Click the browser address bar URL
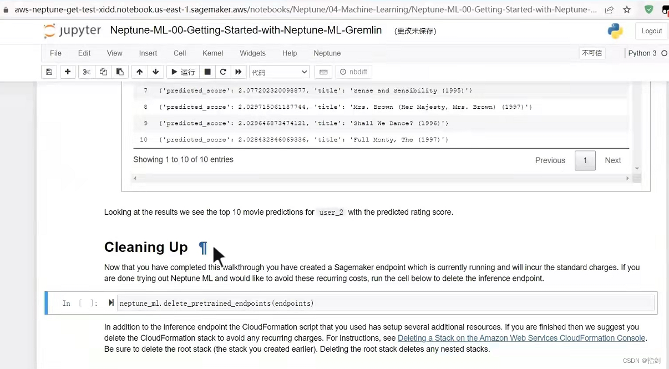 [306, 9]
